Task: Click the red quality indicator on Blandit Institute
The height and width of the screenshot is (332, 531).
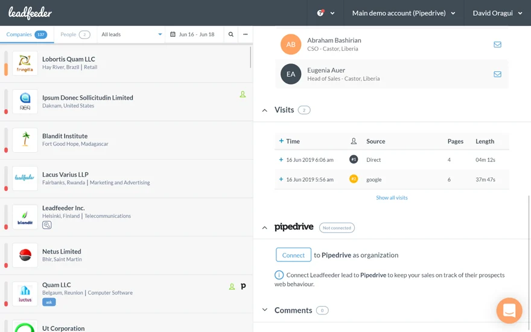Action: pyautogui.click(x=6, y=150)
